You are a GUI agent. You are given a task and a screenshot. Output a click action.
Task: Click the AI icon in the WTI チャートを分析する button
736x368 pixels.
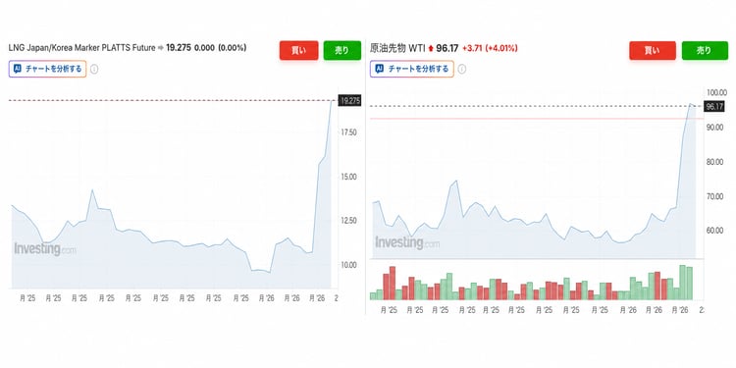point(380,69)
